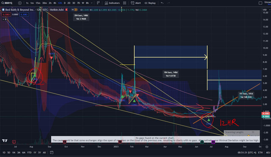Screen dimensions: 271x157
Task: Select the 197 bars, 141d measurement label
Action: 246,95
